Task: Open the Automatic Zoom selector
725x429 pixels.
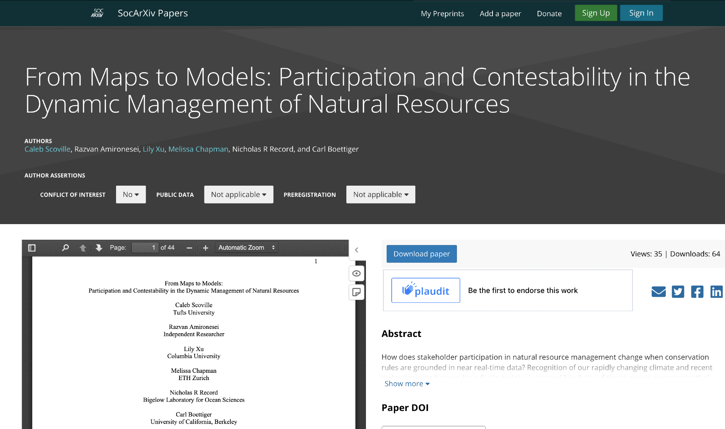Action: (247, 248)
